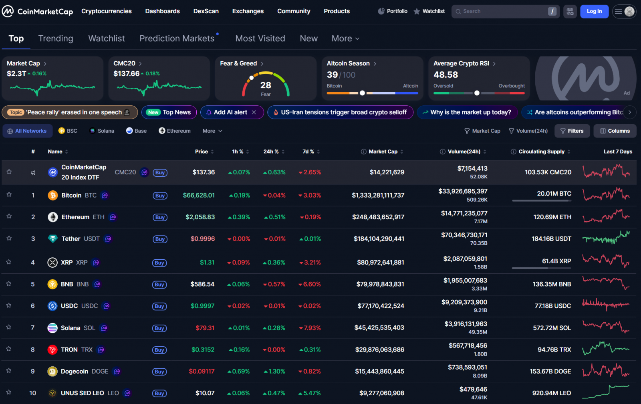
Task: Expand the More navigation dropdown
Action: (345, 38)
